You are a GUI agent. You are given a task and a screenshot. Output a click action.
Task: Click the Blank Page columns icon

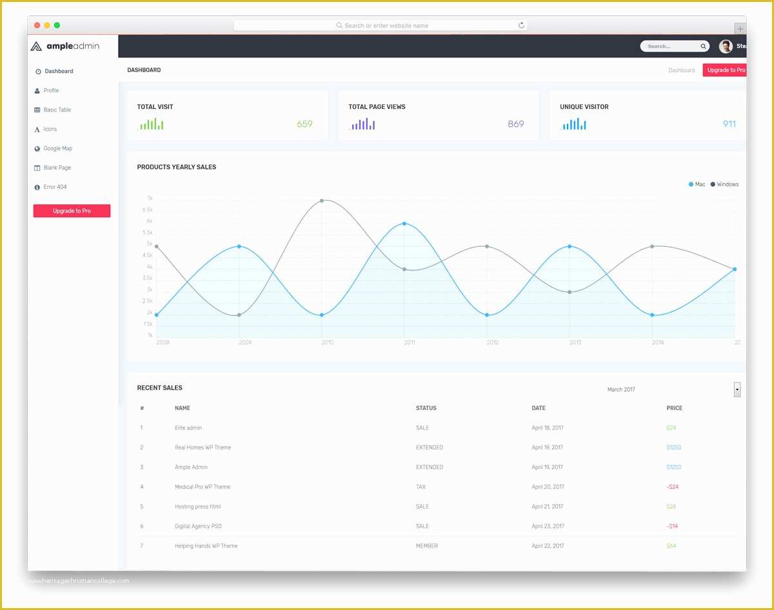point(37,168)
